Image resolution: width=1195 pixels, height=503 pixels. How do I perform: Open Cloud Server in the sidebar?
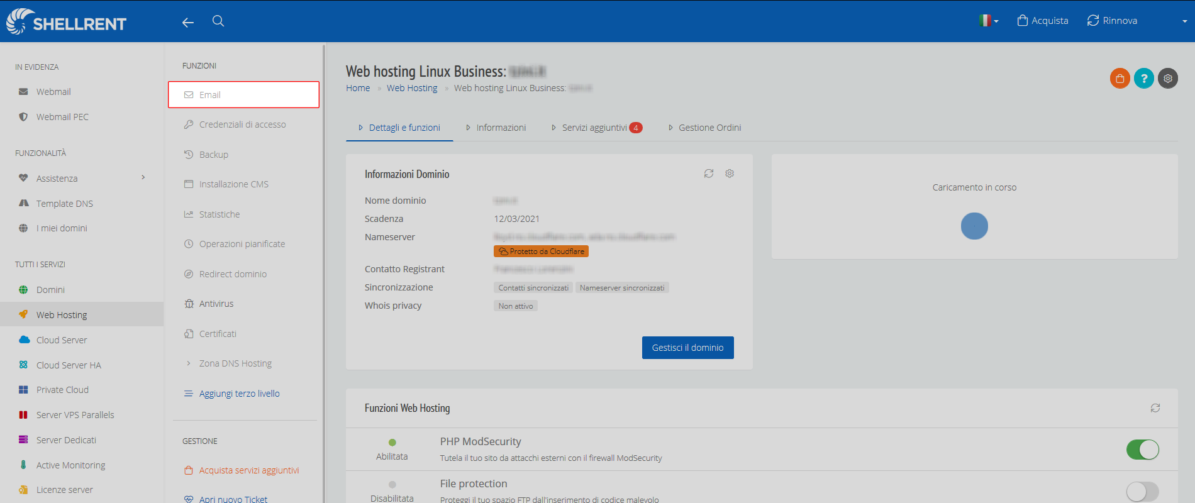point(62,340)
